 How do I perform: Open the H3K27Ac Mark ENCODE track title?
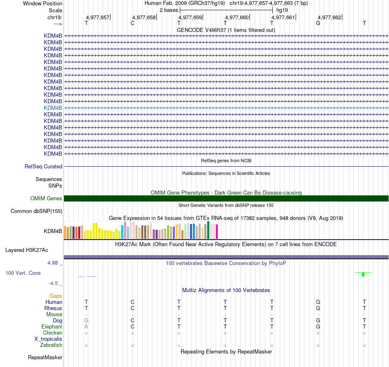(x=226, y=244)
